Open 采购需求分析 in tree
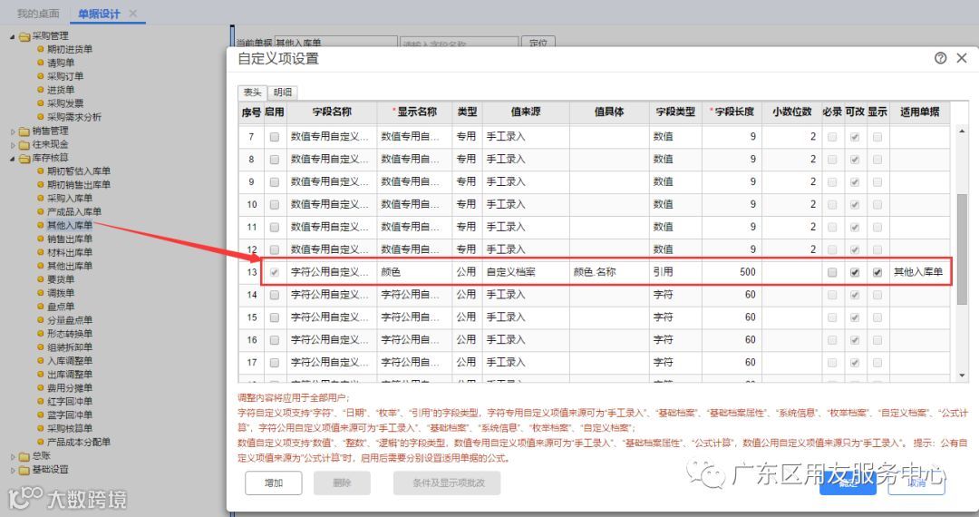Image resolution: width=979 pixels, height=517 pixels. [73, 117]
